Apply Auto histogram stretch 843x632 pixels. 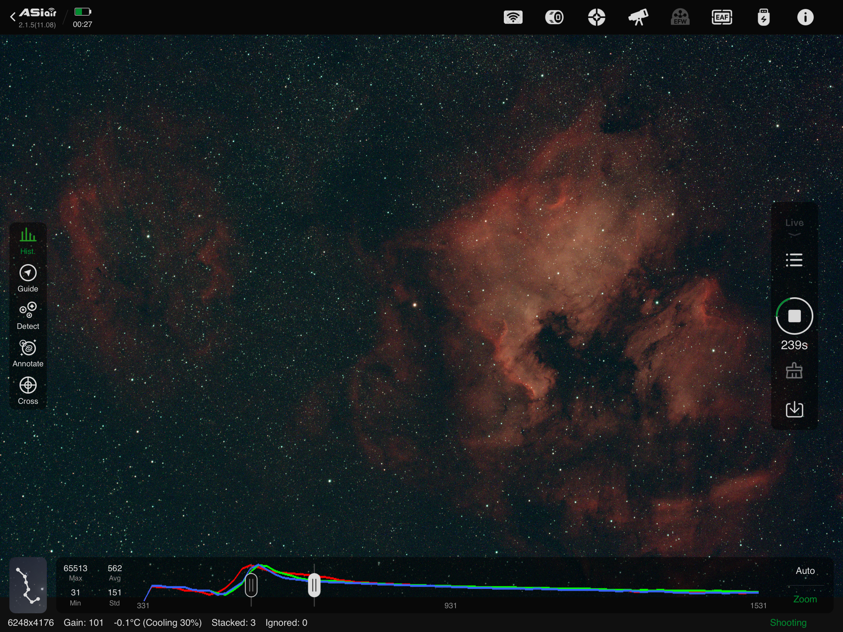click(x=805, y=571)
